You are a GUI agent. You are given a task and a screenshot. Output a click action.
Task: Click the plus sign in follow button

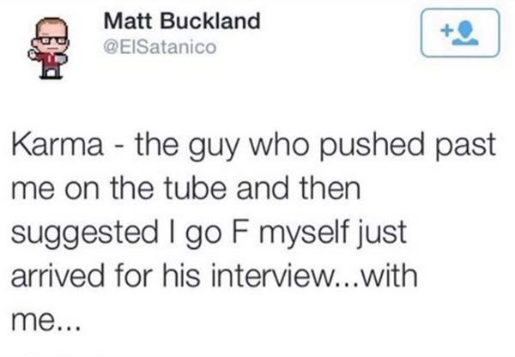445,31
